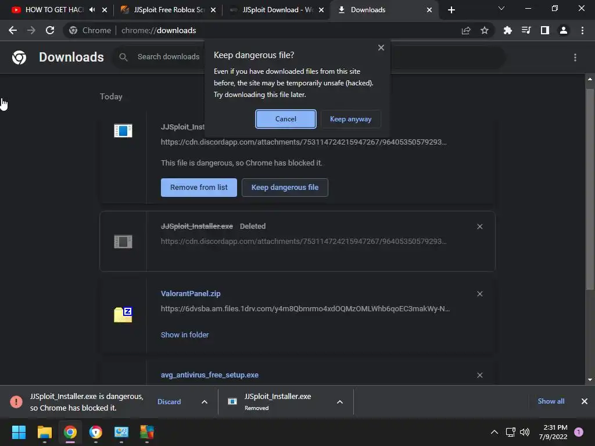Viewport: 595px width, 446px height.
Task: Open the ValorantPanel.zip file link
Action: click(191, 293)
